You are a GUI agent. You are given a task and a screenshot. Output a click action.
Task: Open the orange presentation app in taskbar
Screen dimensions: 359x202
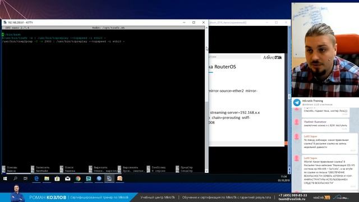point(119,178)
